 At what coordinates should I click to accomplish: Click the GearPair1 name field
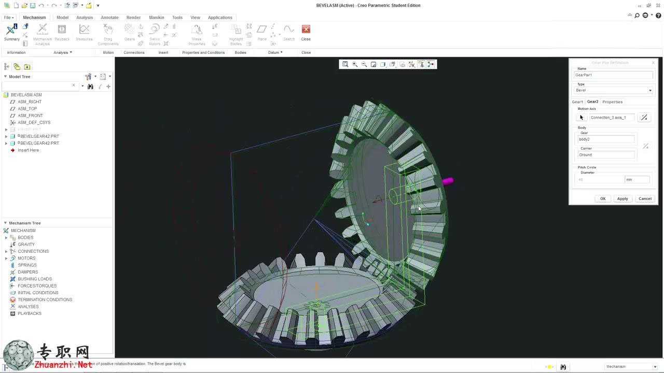[x=613, y=75]
